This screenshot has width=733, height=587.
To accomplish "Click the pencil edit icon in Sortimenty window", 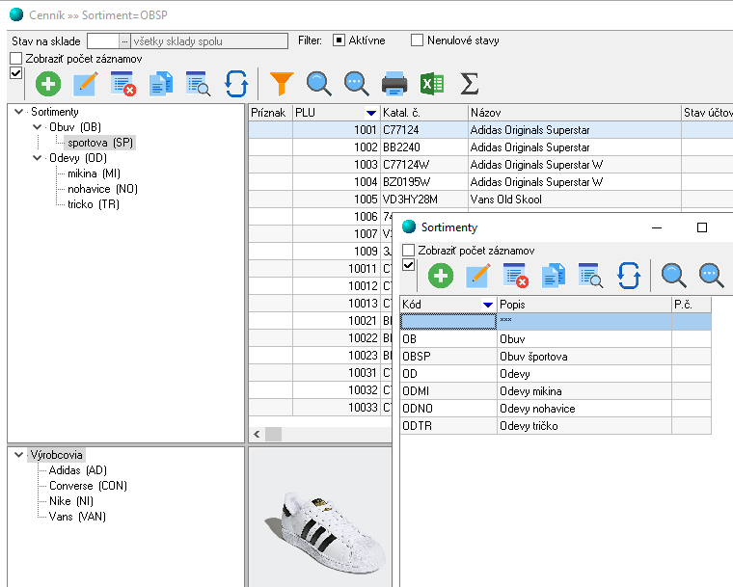I will (x=478, y=276).
